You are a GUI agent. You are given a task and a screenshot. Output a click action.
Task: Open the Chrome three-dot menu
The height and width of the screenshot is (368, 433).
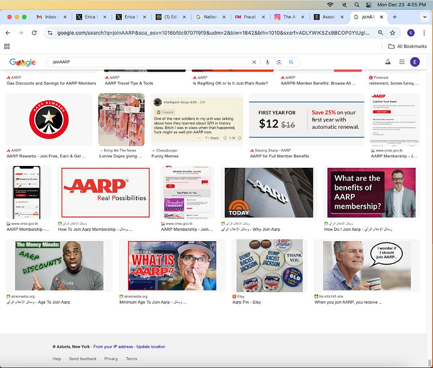coord(424,33)
